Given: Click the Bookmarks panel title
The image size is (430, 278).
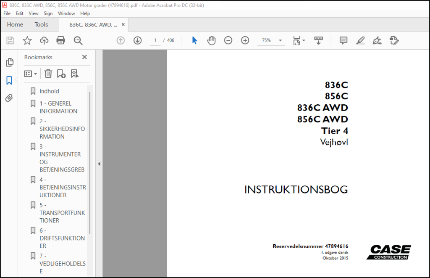Looking at the screenshot, I should (x=38, y=57).
